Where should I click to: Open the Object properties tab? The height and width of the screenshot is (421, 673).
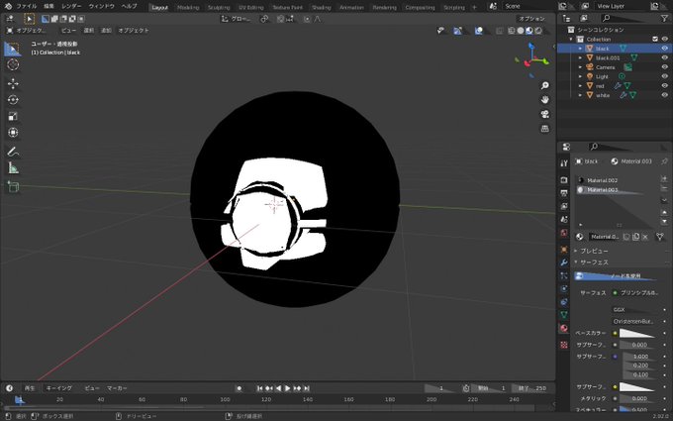tap(564, 250)
